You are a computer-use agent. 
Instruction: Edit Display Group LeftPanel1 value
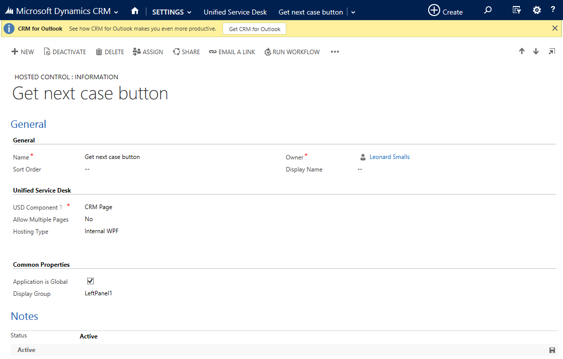click(98, 293)
